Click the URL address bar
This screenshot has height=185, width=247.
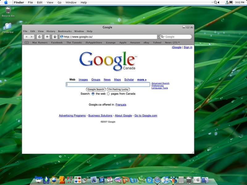click(108, 37)
